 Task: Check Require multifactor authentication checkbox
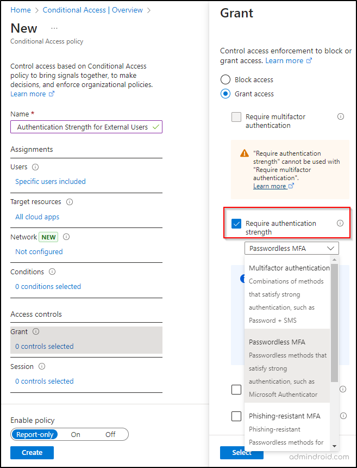(236, 117)
